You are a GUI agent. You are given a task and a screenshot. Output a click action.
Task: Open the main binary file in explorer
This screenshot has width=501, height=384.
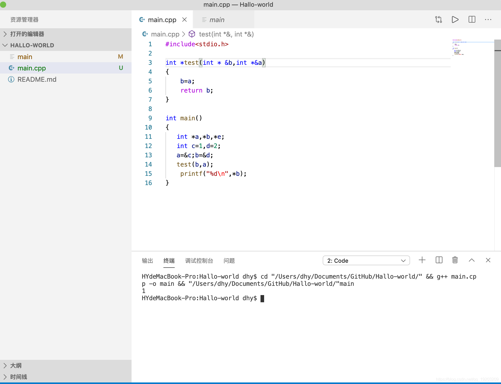pos(66,57)
